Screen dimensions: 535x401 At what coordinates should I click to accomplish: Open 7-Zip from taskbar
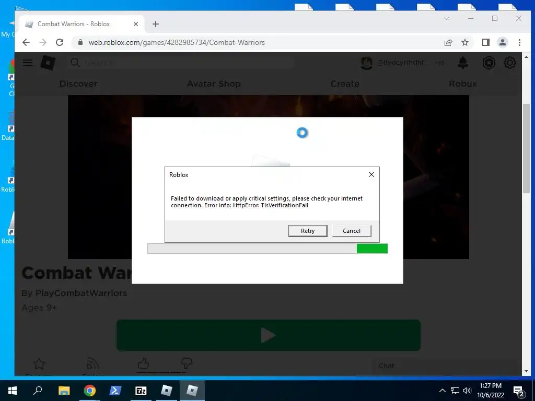click(x=141, y=391)
